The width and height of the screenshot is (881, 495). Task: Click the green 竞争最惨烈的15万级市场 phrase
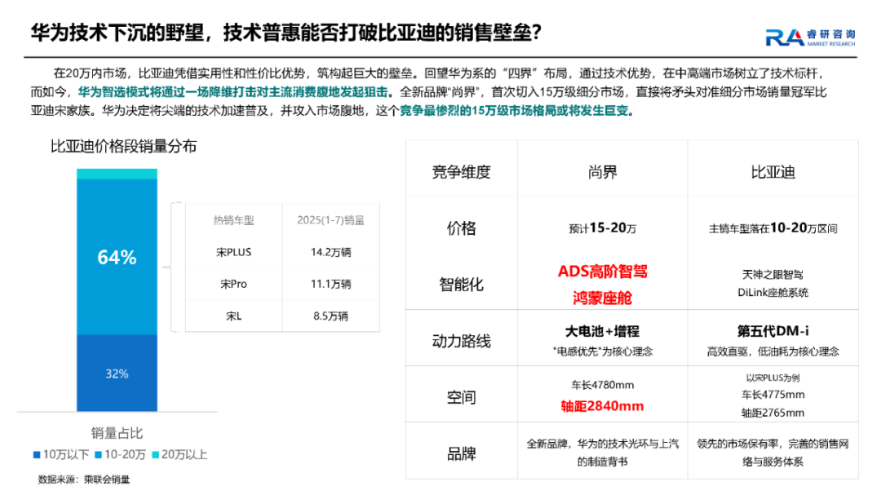pos(514,111)
